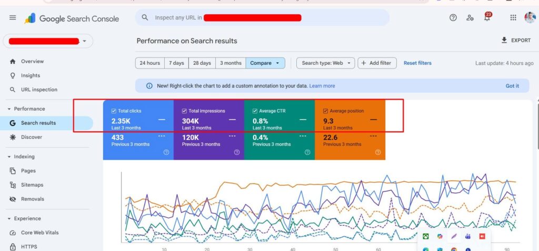Image resolution: width=539 pixels, height=251 pixels.
Task: Select the 28 days range tab
Action: 202,63
